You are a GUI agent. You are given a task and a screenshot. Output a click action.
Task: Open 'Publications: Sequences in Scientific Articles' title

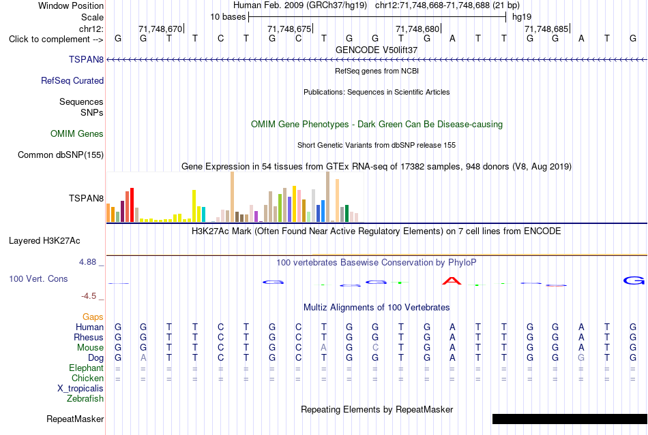point(377,92)
